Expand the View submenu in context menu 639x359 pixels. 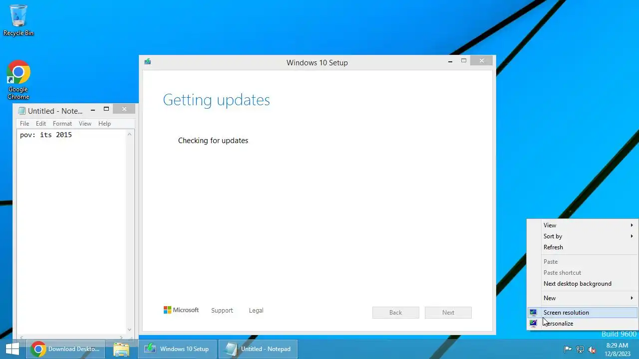pyautogui.click(x=583, y=225)
